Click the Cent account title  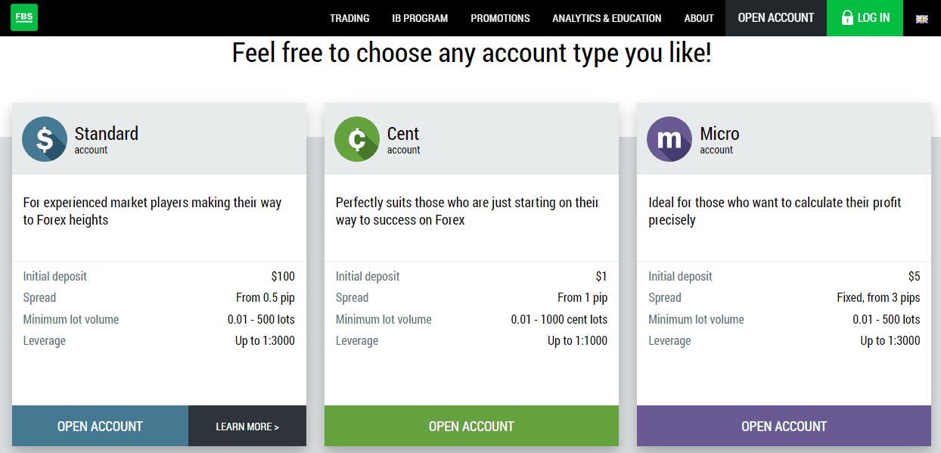click(x=403, y=134)
